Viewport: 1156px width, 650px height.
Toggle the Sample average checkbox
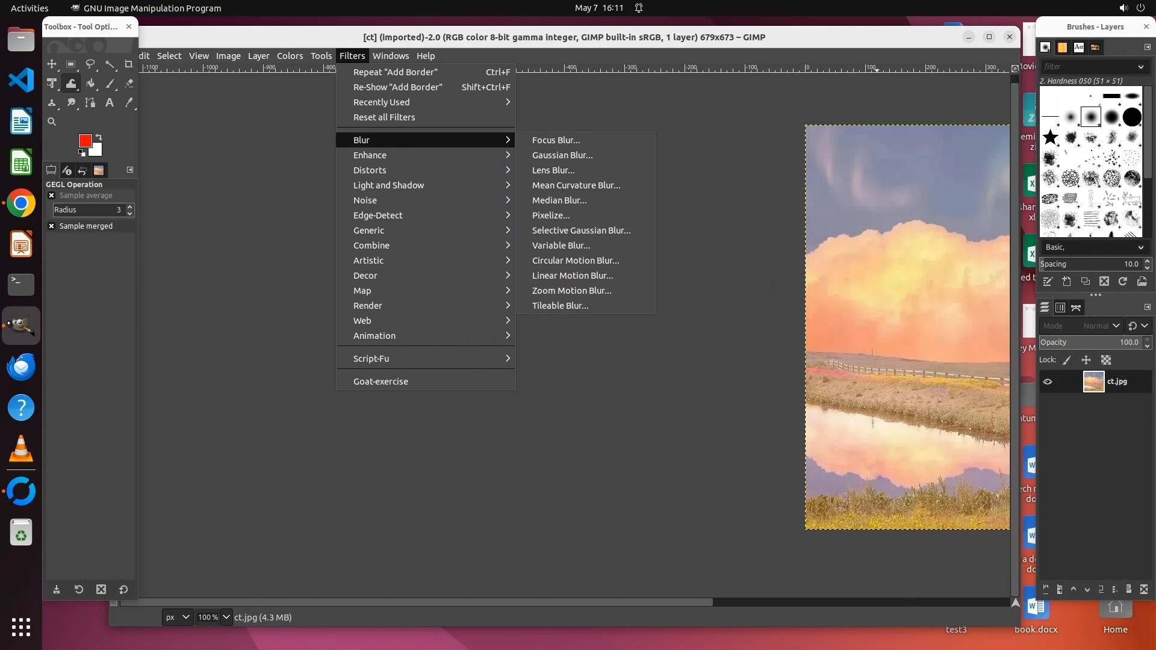coord(52,196)
